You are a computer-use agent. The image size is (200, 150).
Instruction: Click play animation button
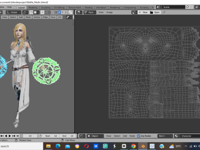10,136
